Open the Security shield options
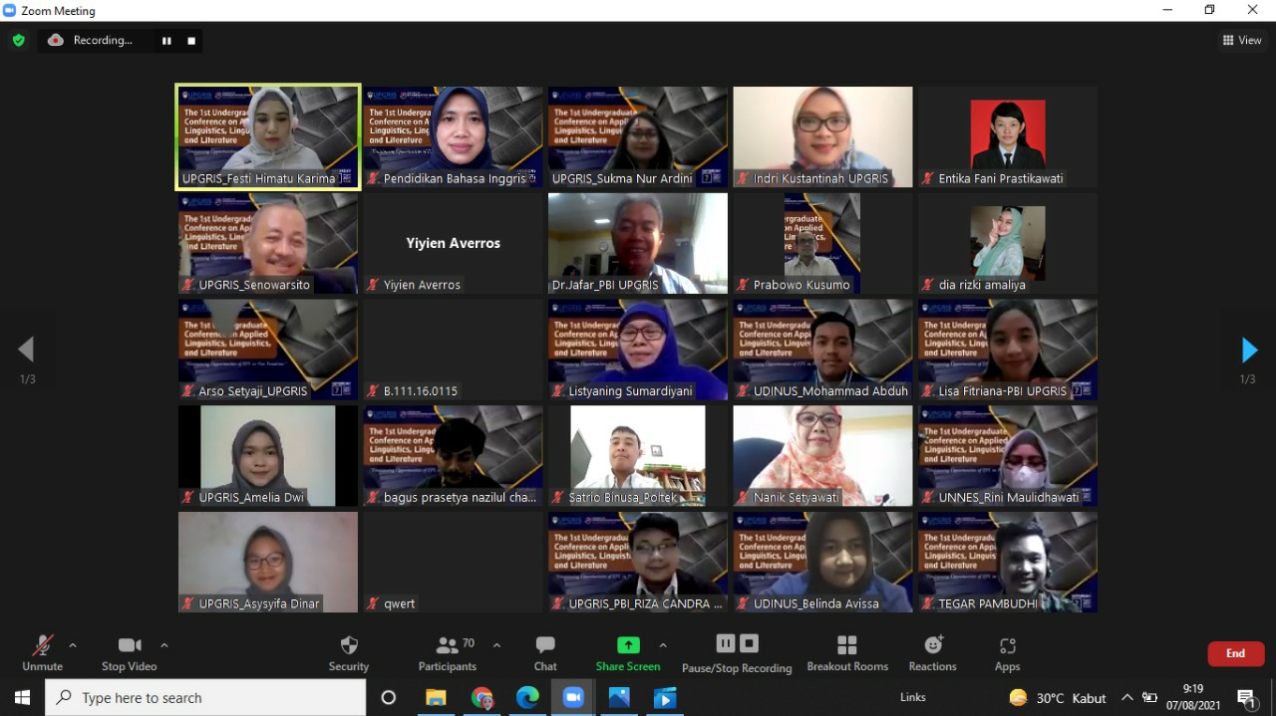 point(348,653)
